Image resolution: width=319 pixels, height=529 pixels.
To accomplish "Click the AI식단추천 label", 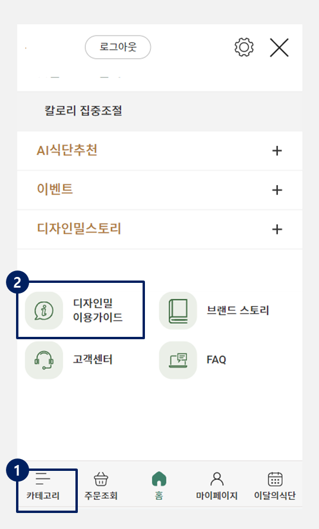I will pyautogui.click(x=67, y=150).
